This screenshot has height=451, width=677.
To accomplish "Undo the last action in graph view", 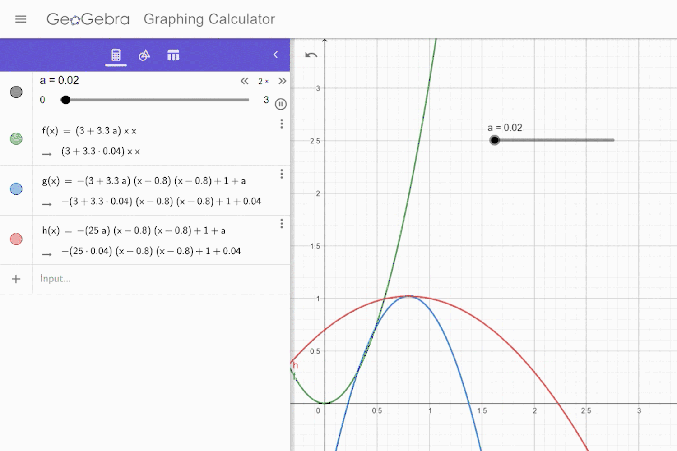I will 311,55.
